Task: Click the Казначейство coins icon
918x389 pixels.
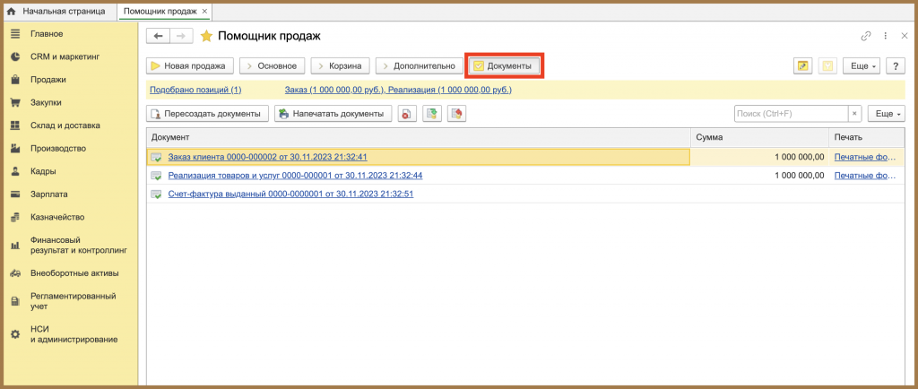Action: 16,217
